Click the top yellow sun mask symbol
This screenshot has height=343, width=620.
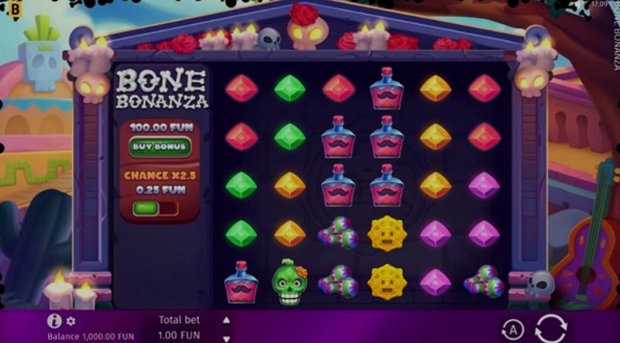tap(387, 234)
